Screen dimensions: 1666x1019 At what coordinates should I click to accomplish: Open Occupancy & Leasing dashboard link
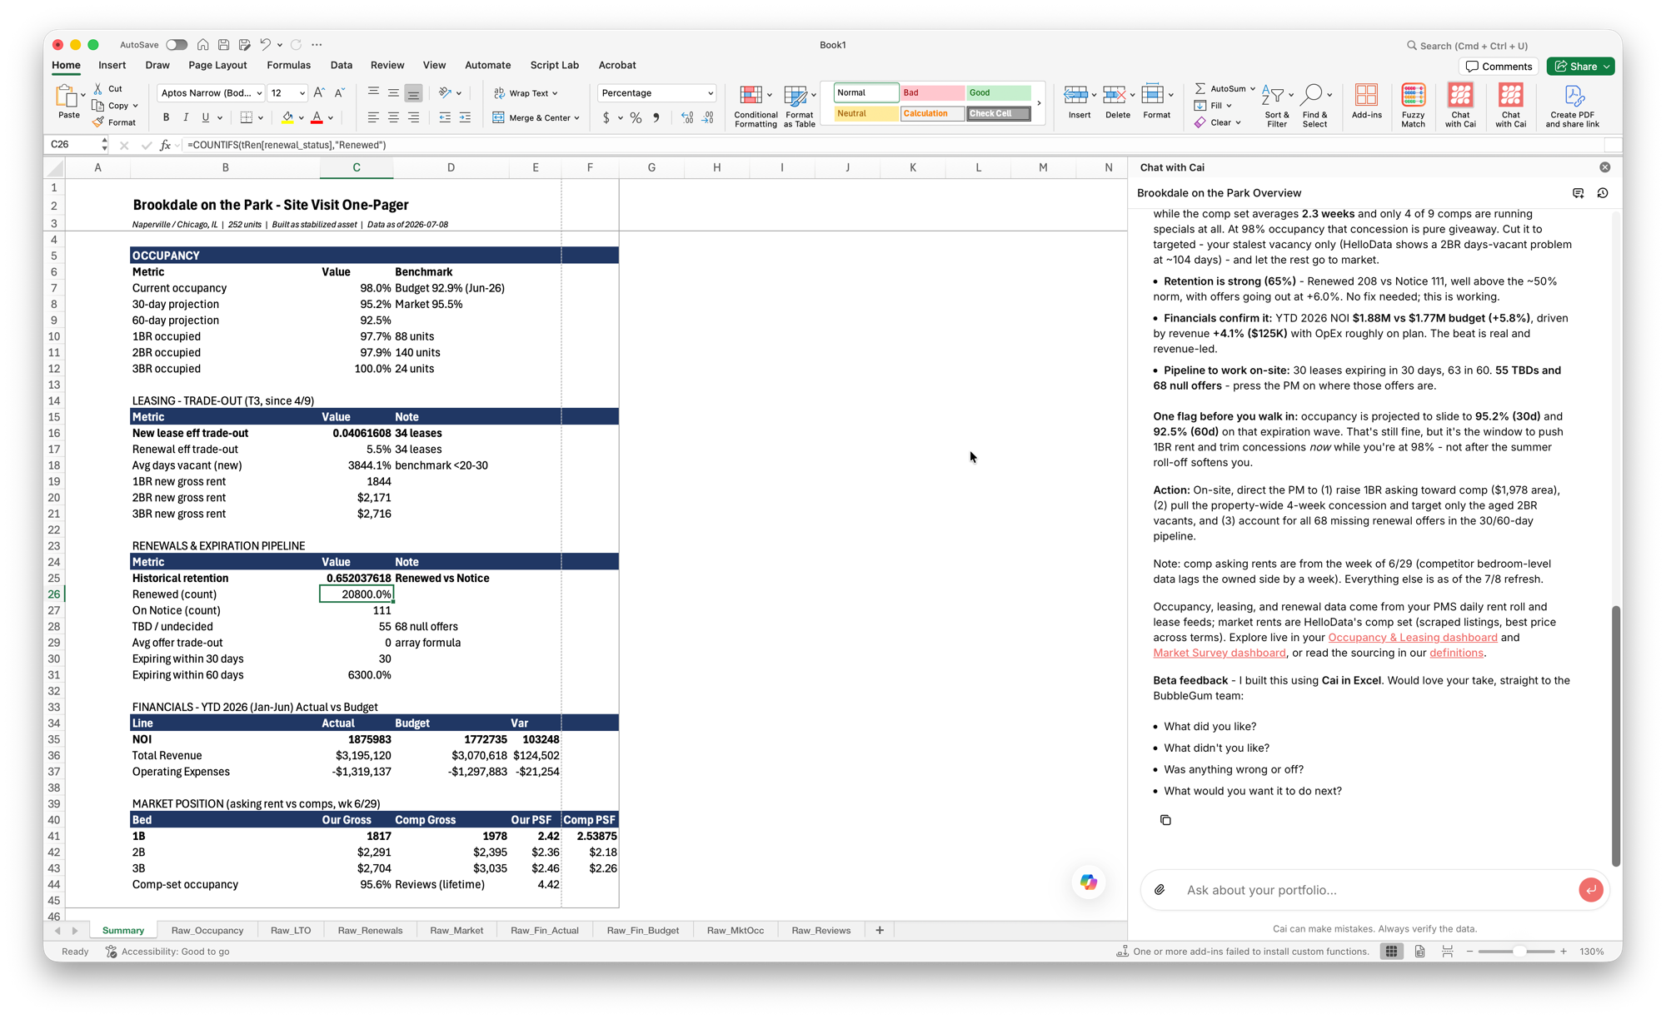click(1412, 638)
